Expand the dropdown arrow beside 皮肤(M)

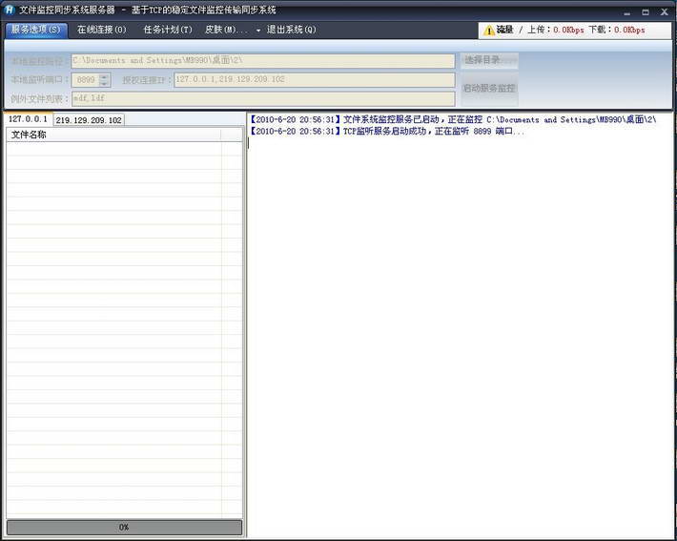point(258,31)
